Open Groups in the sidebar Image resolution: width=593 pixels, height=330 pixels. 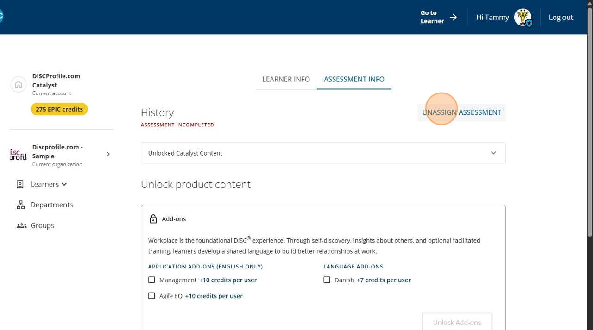tap(43, 226)
